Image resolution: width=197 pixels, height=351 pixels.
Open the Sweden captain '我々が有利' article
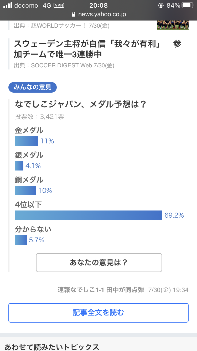(97, 49)
